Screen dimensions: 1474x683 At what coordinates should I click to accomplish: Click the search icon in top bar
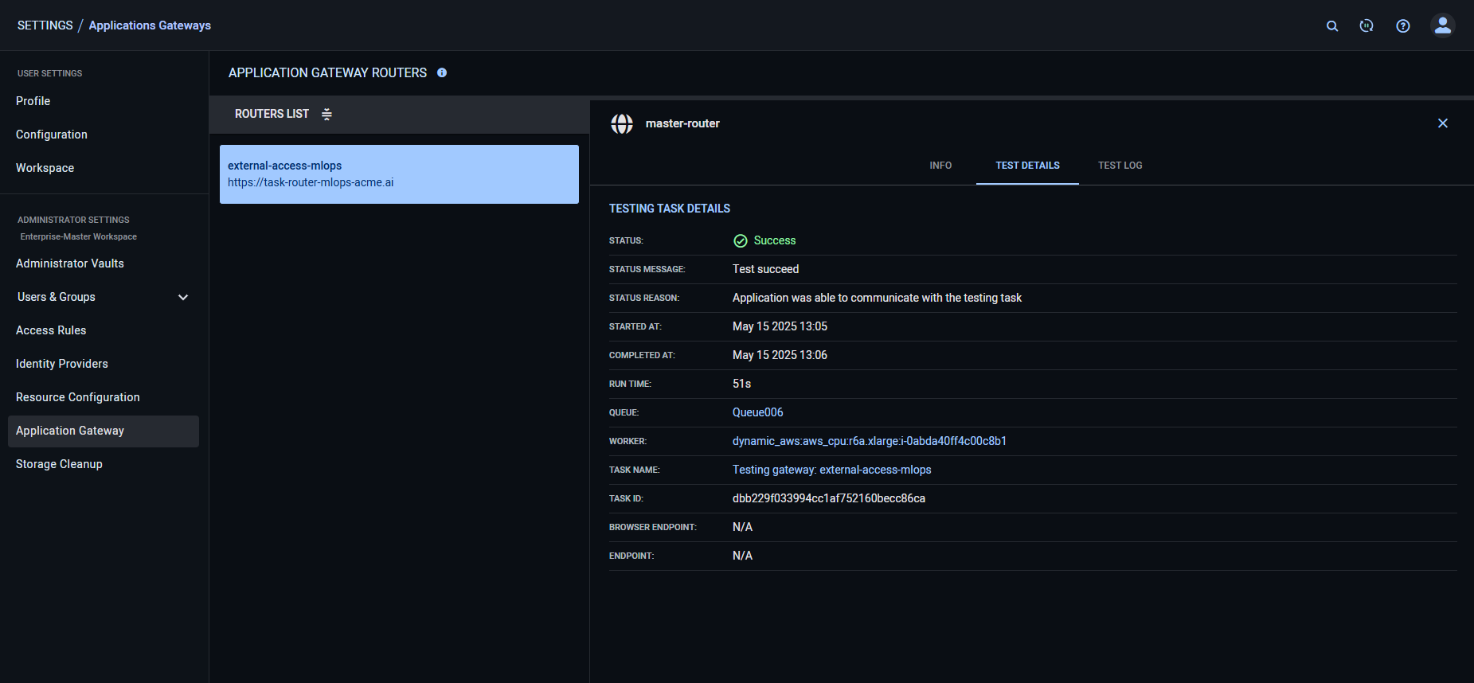[1331, 26]
